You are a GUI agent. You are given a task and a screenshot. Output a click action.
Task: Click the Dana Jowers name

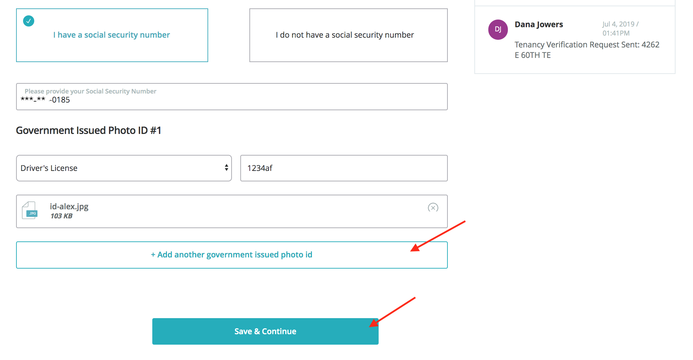tap(539, 24)
